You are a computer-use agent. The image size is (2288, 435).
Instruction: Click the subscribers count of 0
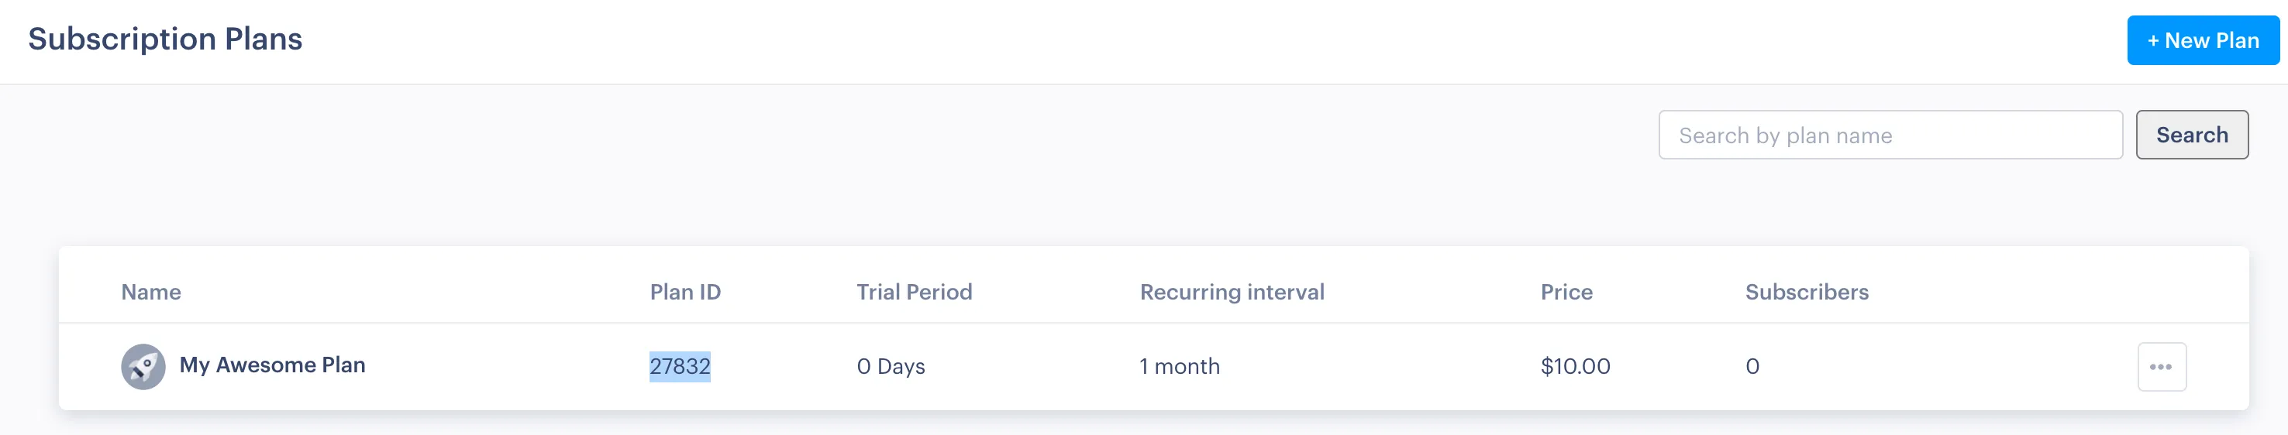point(1752,367)
